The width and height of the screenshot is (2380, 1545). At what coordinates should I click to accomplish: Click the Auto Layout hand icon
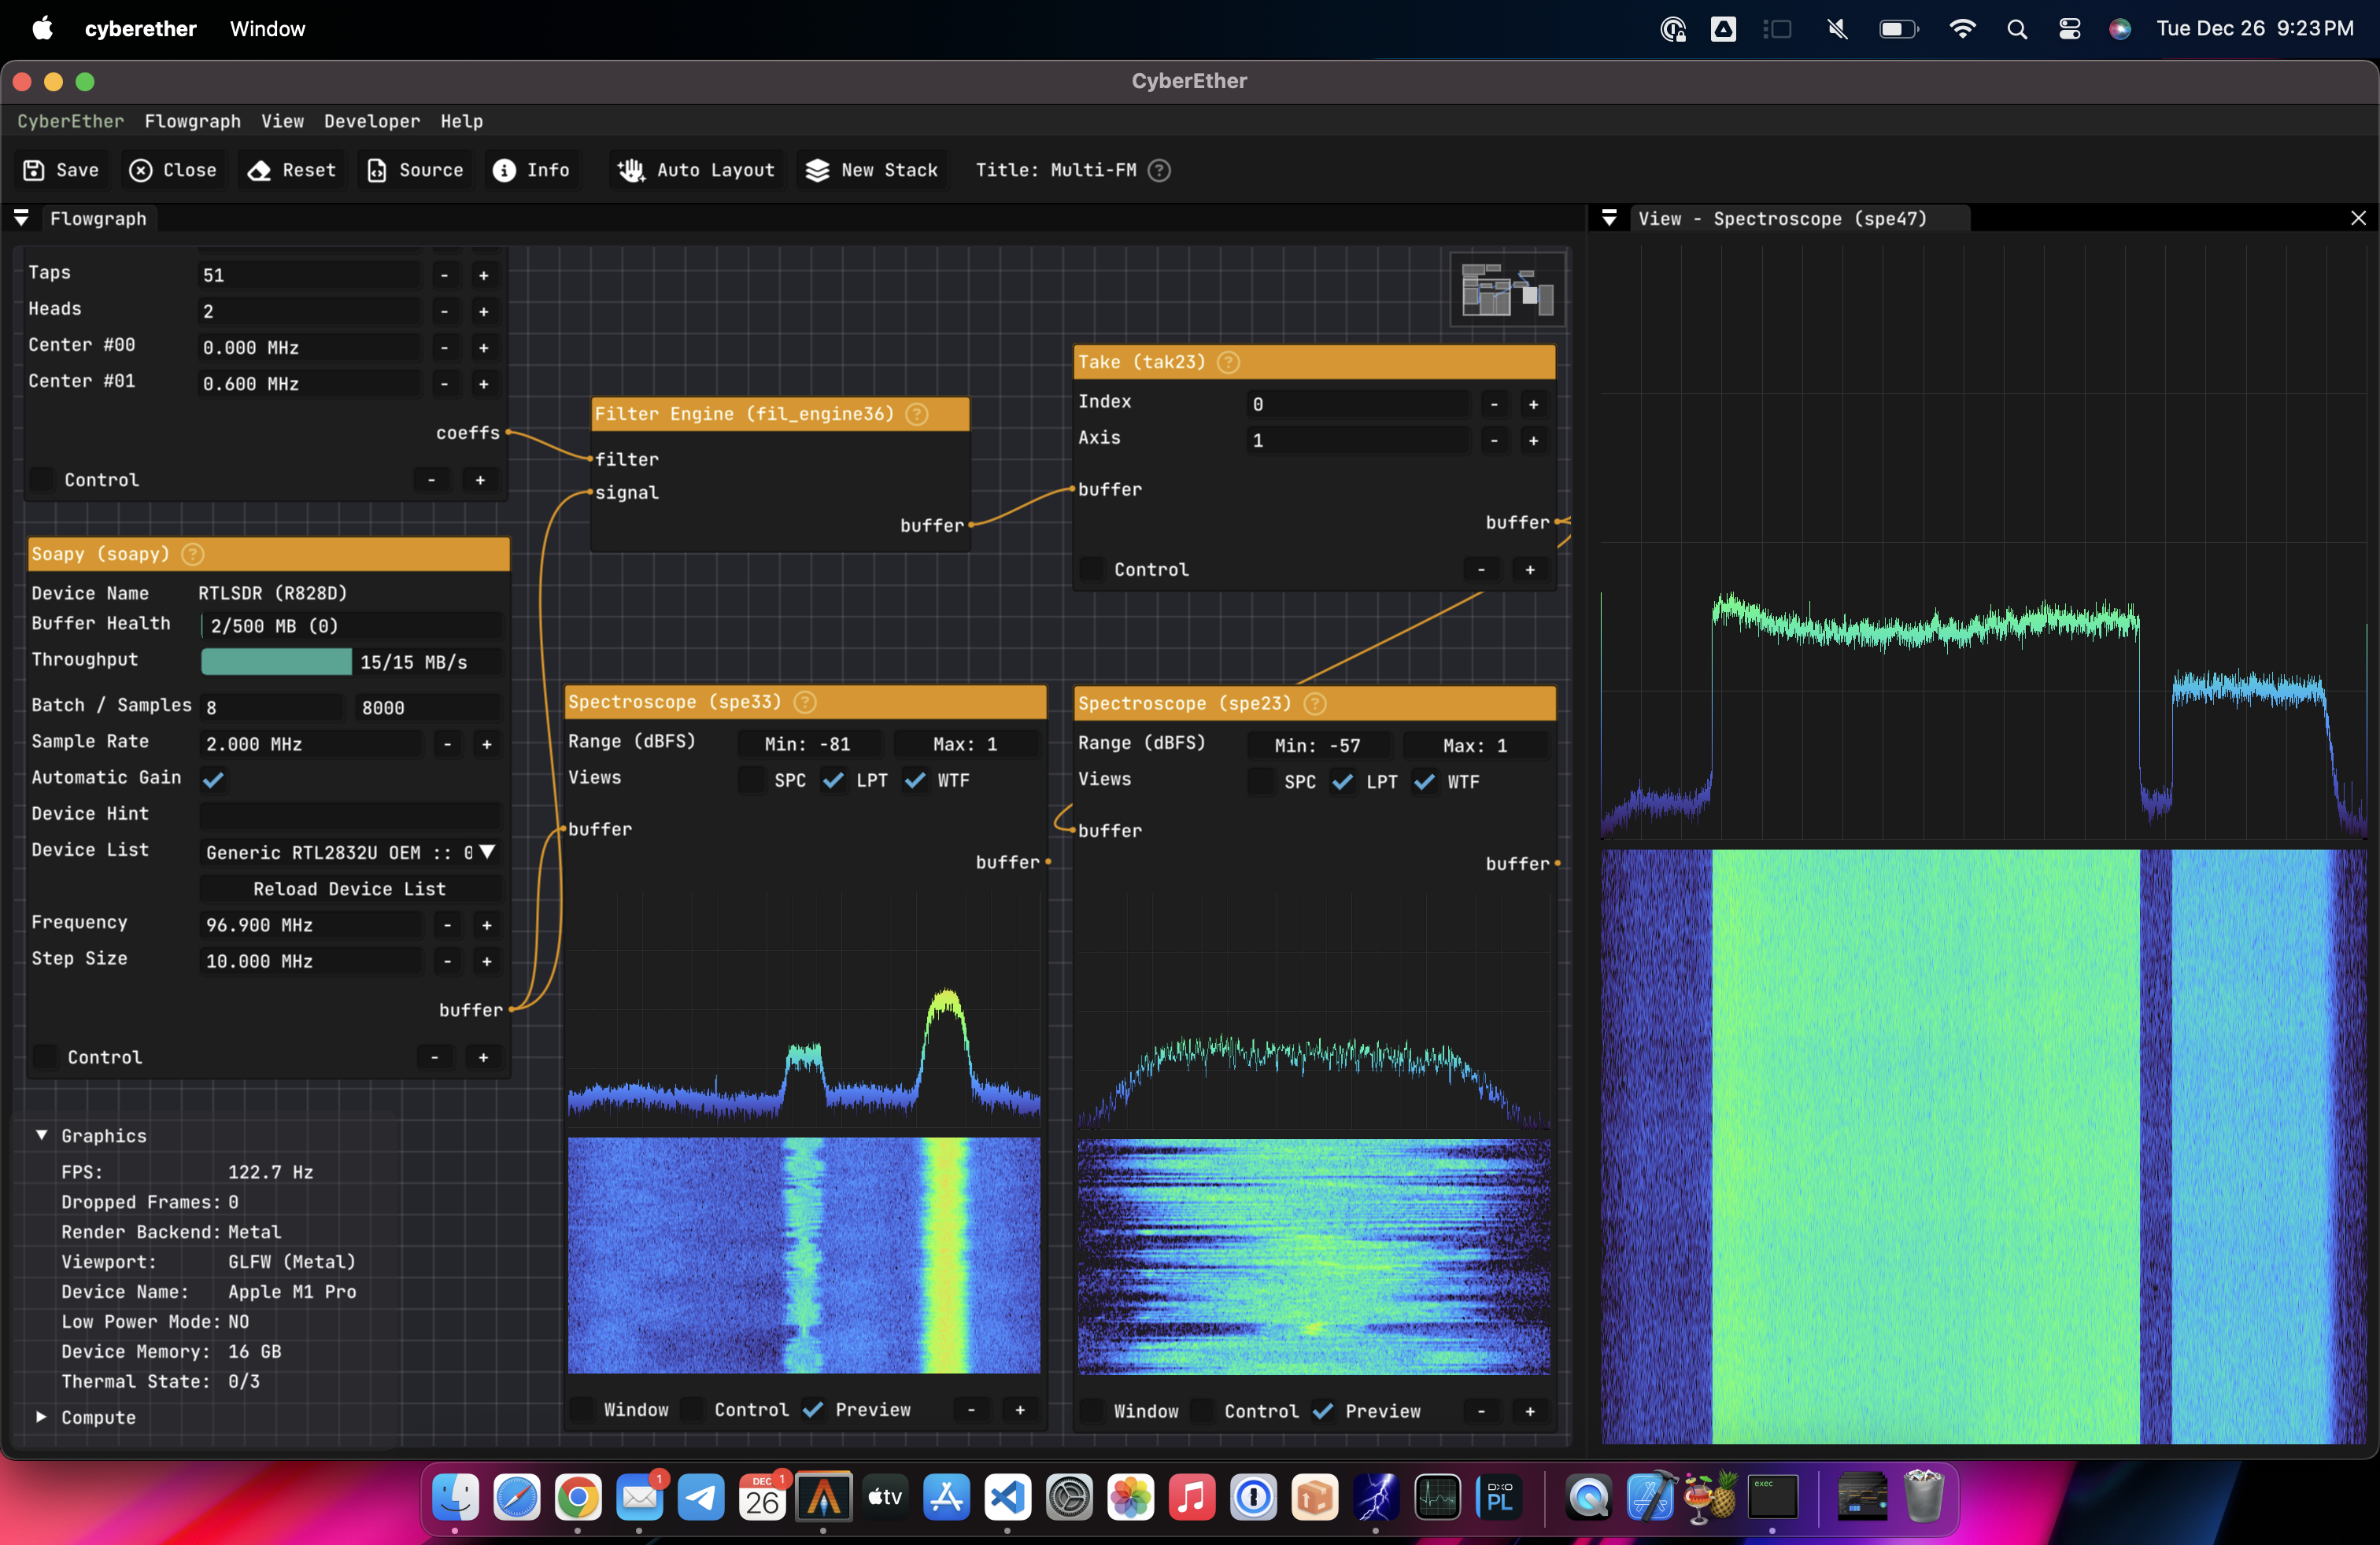(x=630, y=170)
